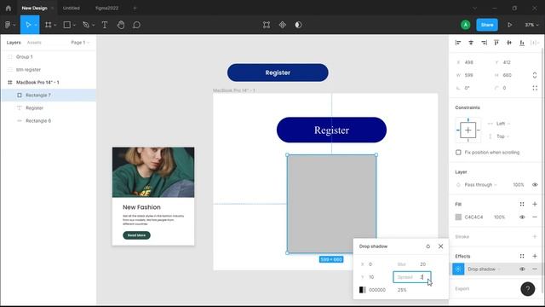The image size is (545, 307).
Task: Click the Present play icon
Action: coord(509,25)
